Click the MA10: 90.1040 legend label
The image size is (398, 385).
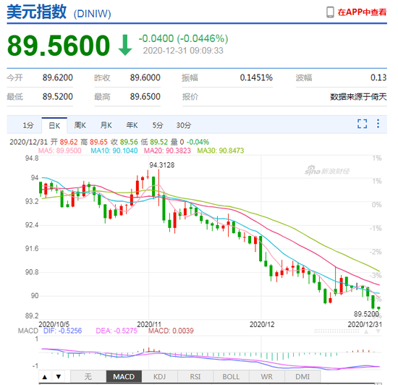click(114, 151)
